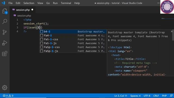Click the session_start(); code line
This screenshot has height=98, width=174.
pos(36,24)
